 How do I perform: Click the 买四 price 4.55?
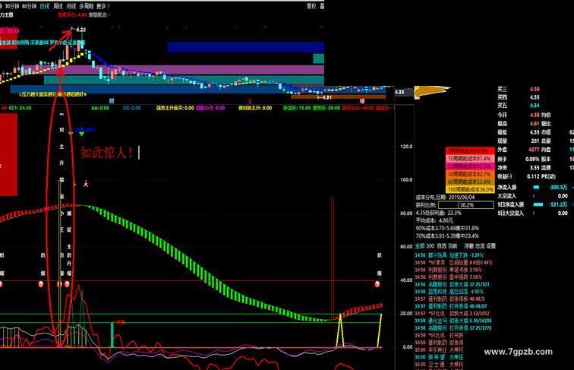point(535,97)
